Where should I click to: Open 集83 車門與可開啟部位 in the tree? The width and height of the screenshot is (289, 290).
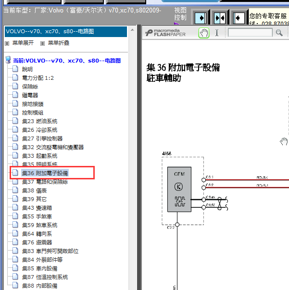(50, 251)
